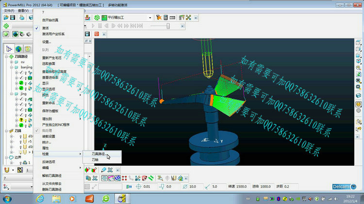Screen dimensions: 364x204
Task: Click the wireframe globe icon on right toolbar
Action: (359, 111)
